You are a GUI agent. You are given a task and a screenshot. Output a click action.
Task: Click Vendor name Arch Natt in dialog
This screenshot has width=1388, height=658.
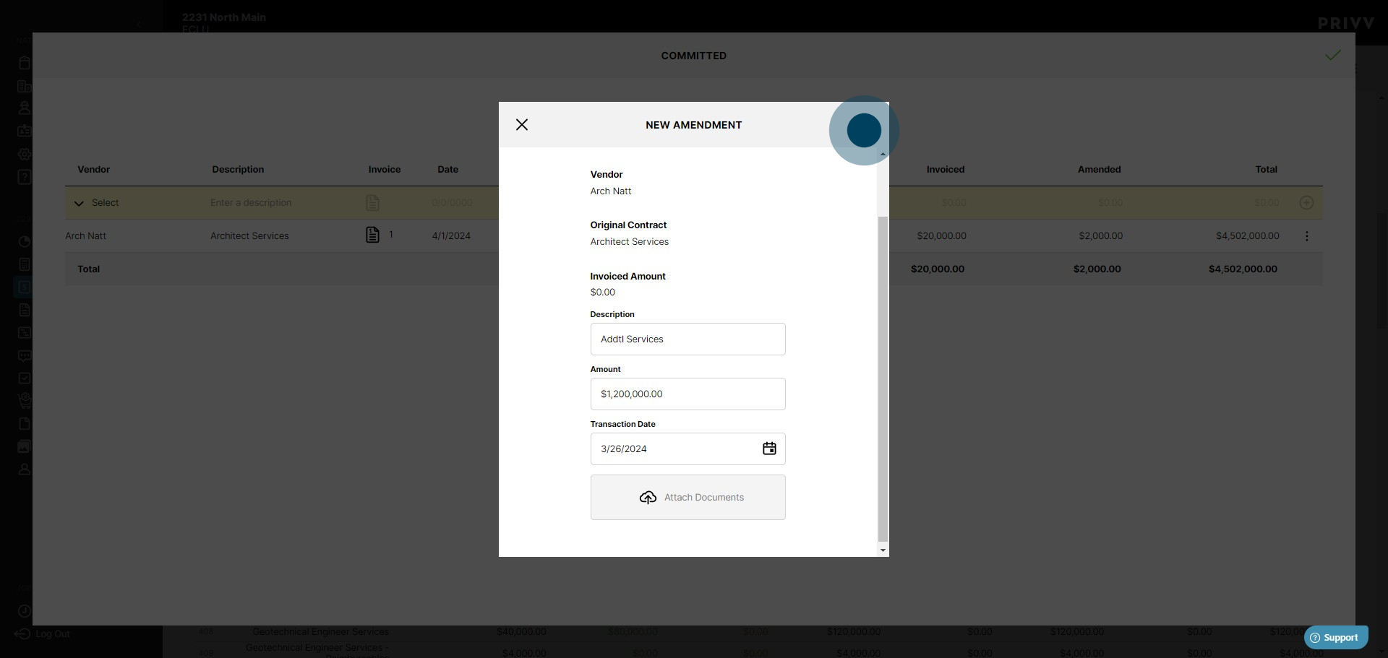[x=610, y=191]
